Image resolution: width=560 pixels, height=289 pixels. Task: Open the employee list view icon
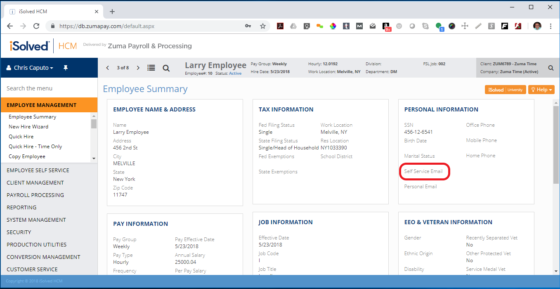151,68
